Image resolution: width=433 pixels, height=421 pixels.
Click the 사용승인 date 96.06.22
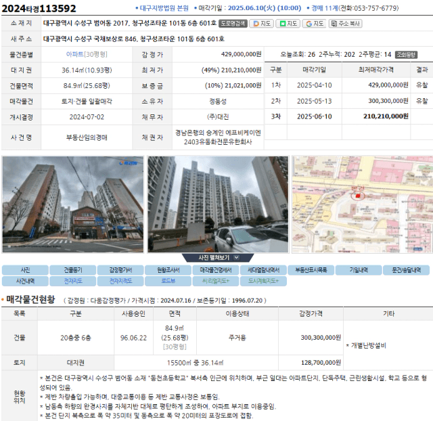tap(133, 338)
